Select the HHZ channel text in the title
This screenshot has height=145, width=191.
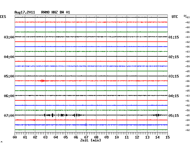(55, 12)
